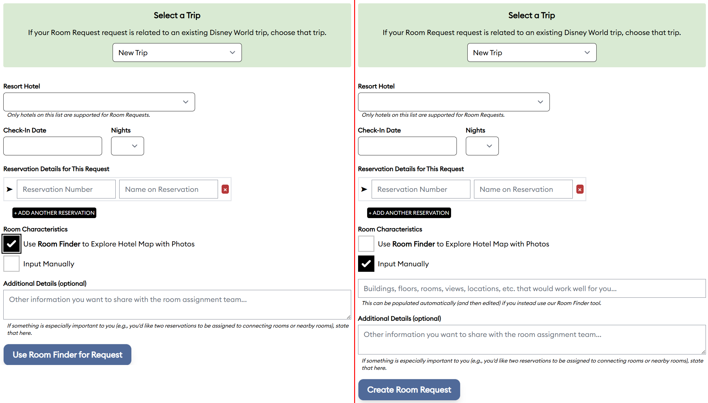Focus the left Check-In Date field
Screen dimensions: 708x403
click(53, 146)
